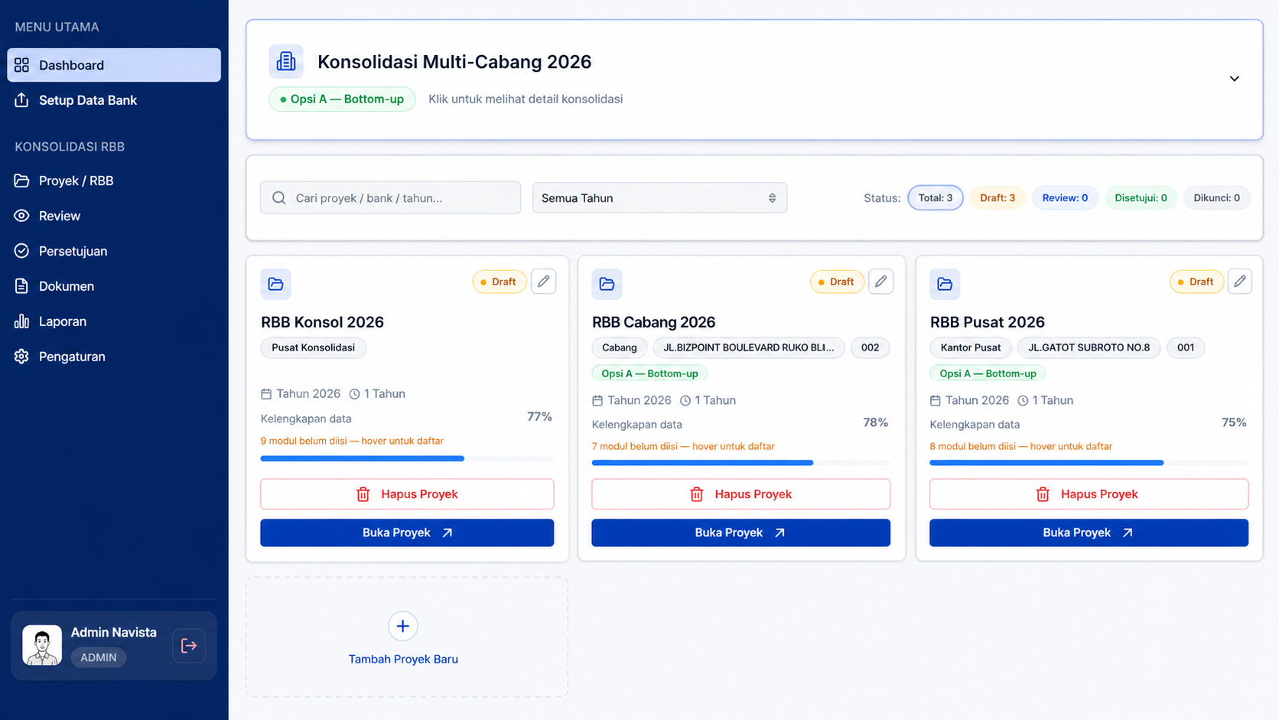Screen dimensions: 1279x720
Task: Click the Draft badge on RBB Konsol 2026
Action: pyautogui.click(x=500, y=282)
